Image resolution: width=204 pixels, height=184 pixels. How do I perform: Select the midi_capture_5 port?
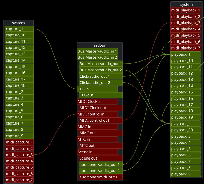coord(19,167)
